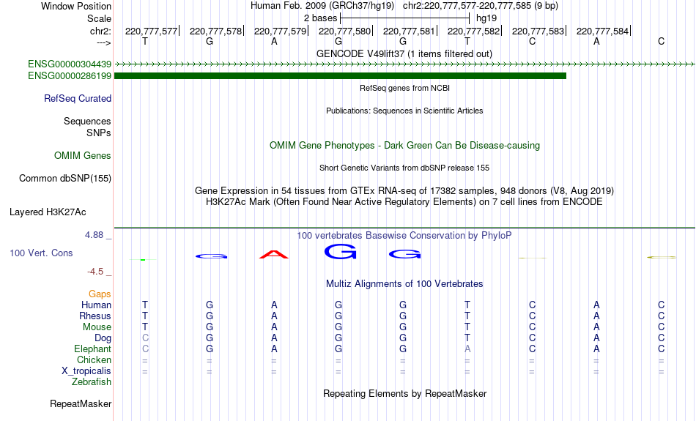Click Short Genetic Variants from dbSNP title
Screen dimensions: 696x421
click(x=404, y=168)
